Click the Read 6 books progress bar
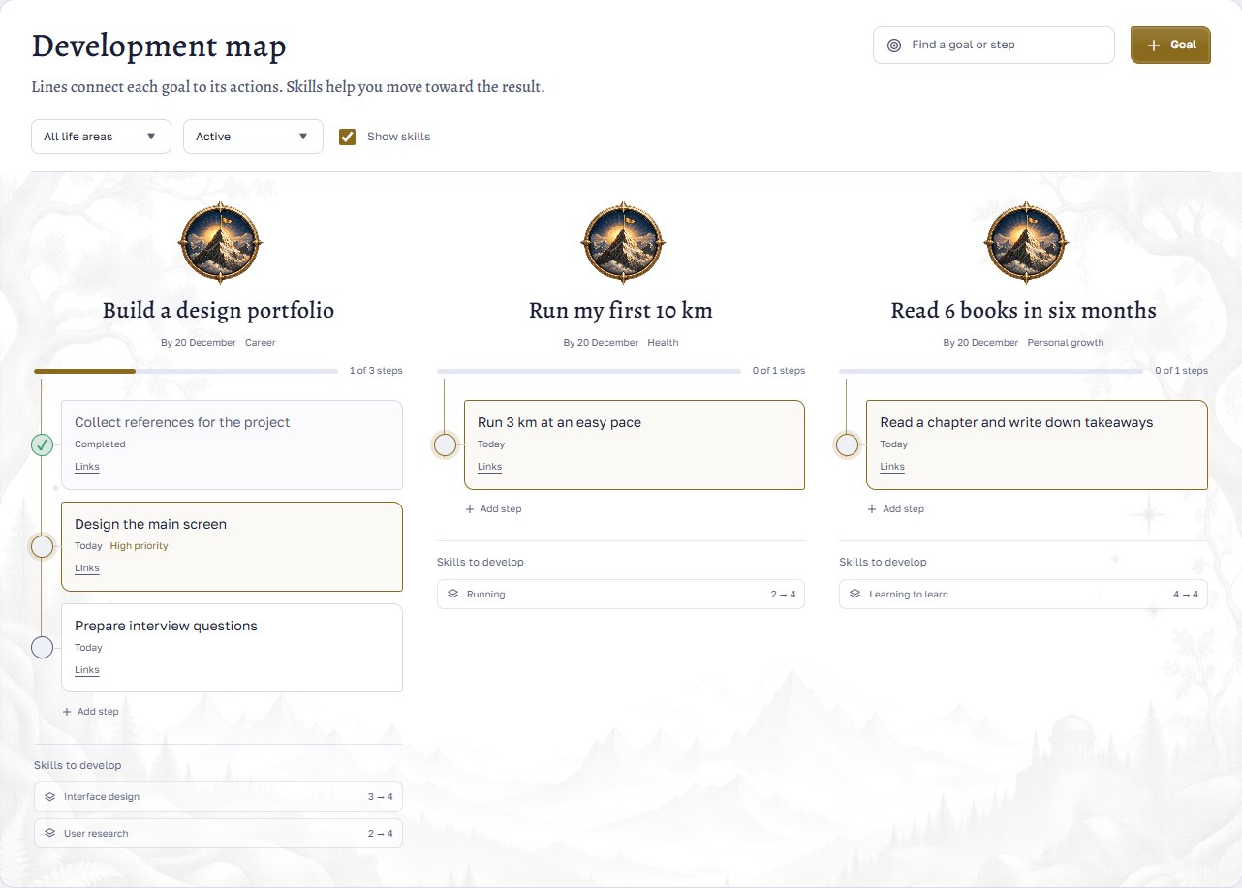The width and height of the screenshot is (1242, 888). pyautogui.click(x=991, y=371)
